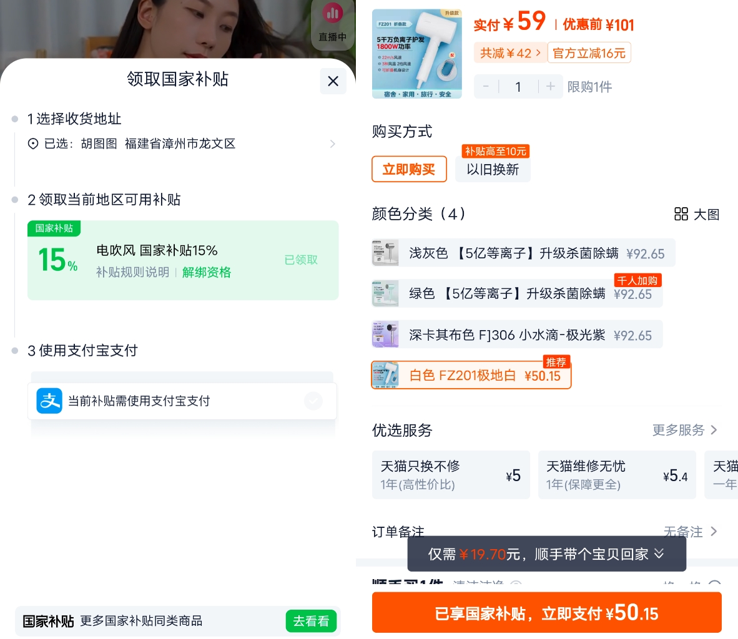This screenshot has width=738, height=639.
Task: Select 立即购买 purchase method
Action: (409, 169)
